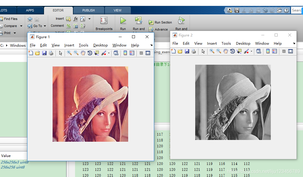Open file icon in Figure 1 toolbar
303x177 pixels.
[37, 53]
